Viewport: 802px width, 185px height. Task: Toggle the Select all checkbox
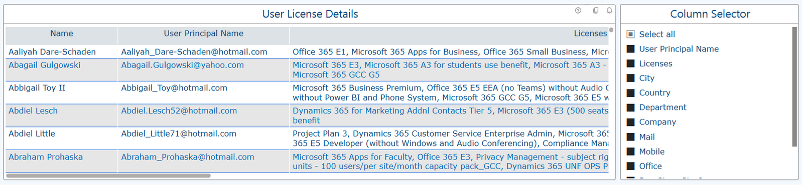[x=631, y=34]
